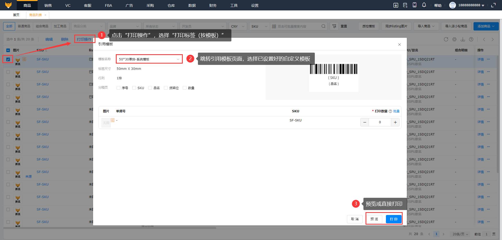Screen dimensions: 502x240
Task: Open the download center icon in top bar
Action: pyautogui.click(x=396, y=5)
